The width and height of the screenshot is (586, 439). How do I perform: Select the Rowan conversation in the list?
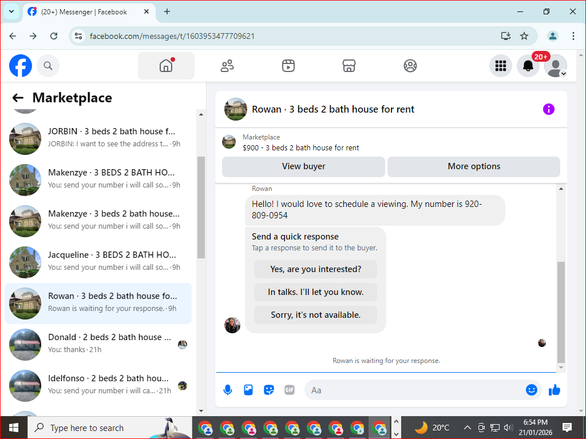[x=98, y=304]
